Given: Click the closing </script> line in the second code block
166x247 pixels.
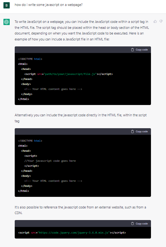Looking at the screenshot, I should 31,166.
